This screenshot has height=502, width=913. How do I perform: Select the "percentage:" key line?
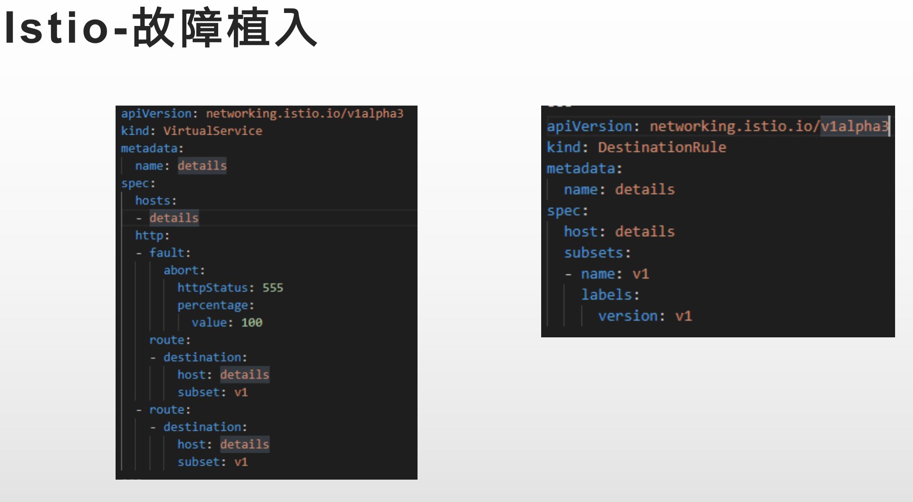[215, 306]
